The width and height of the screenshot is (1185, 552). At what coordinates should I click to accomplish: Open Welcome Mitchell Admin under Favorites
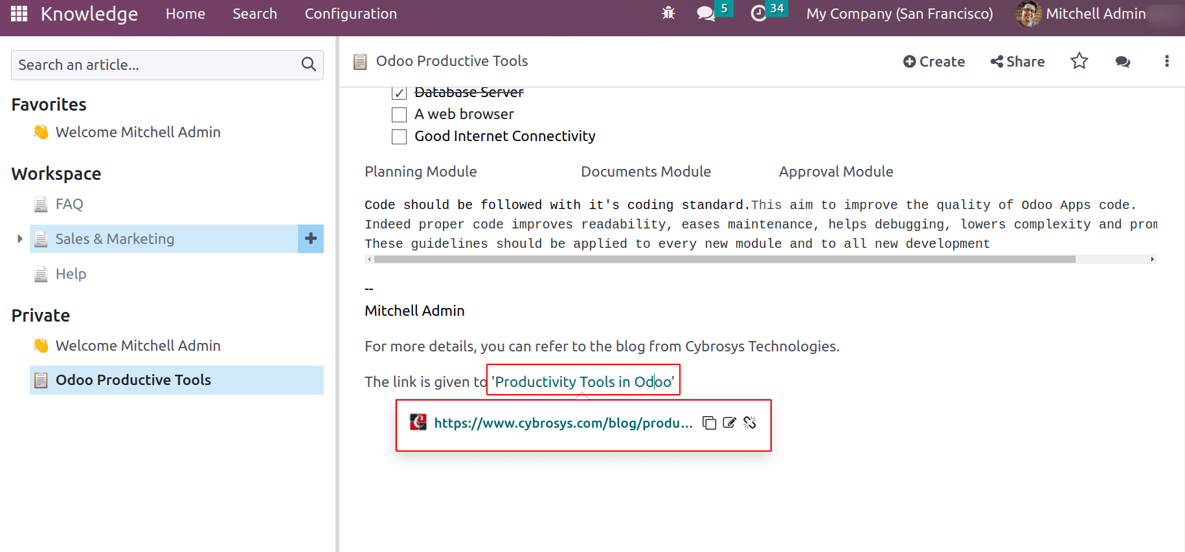pyautogui.click(x=138, y=132)
